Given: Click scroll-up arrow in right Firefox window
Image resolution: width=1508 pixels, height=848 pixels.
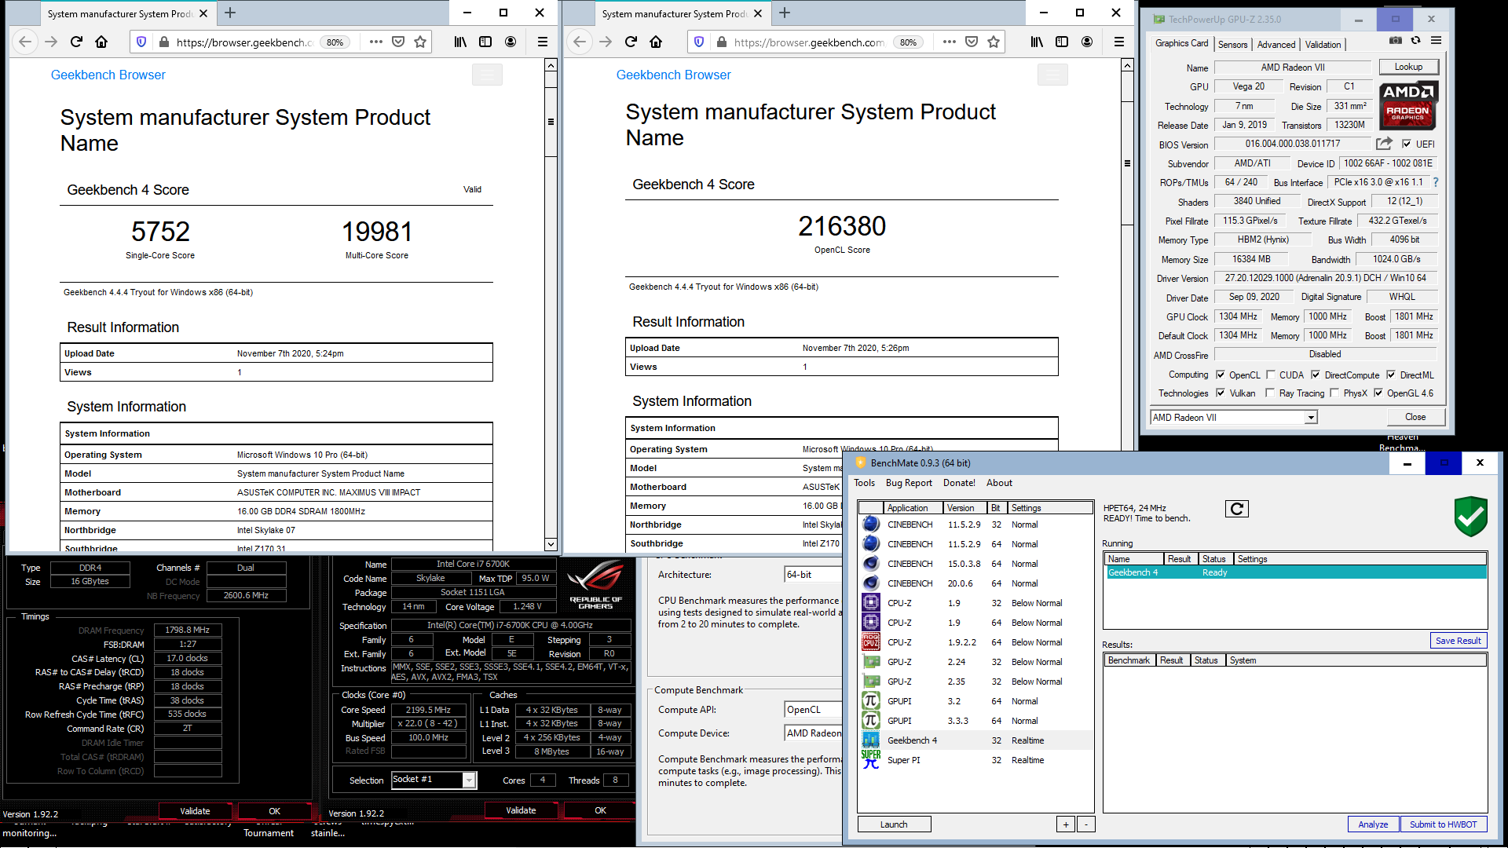Looking at the screenshot, I should click(x=1127, y=66).
